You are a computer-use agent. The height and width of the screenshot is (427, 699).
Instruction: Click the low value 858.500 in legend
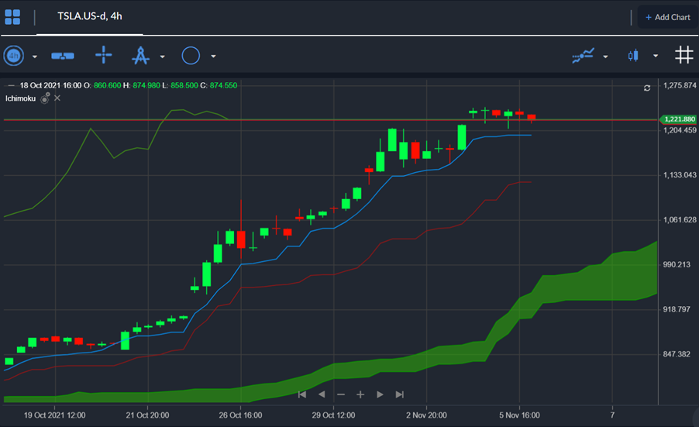click(x=184, y=85)
